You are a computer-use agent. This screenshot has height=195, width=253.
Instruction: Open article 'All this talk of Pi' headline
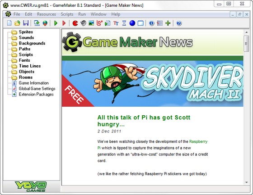tap(144, 121)
